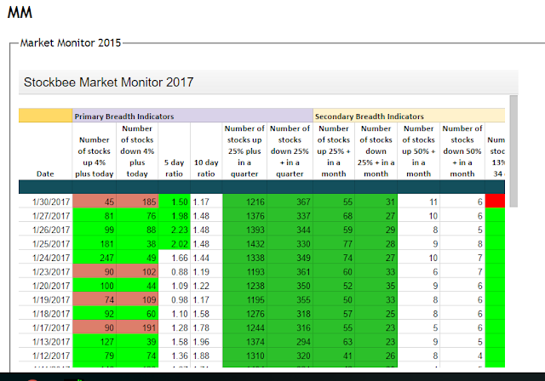Click 'Number of stocks down 25% + in a month' header
The height and width of the screenshot is (381, 545).
pos(376,151)
